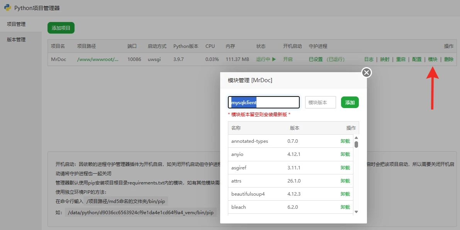Click the uwsgi startup mode cell
Image resolution: width=460 pixels, height=230 pixels.
(154, 59)
